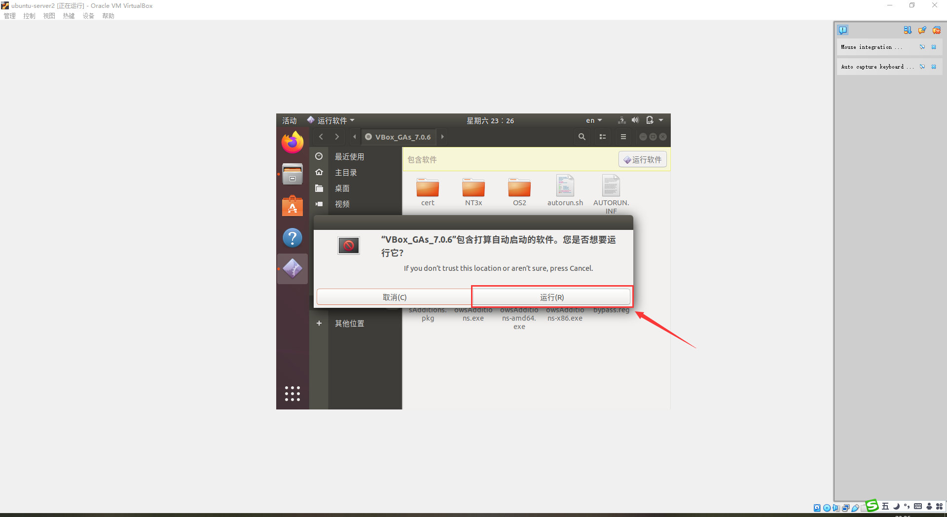Open 其他位置 in the sidebar
The image size is (947, 517).
point(349,323)
